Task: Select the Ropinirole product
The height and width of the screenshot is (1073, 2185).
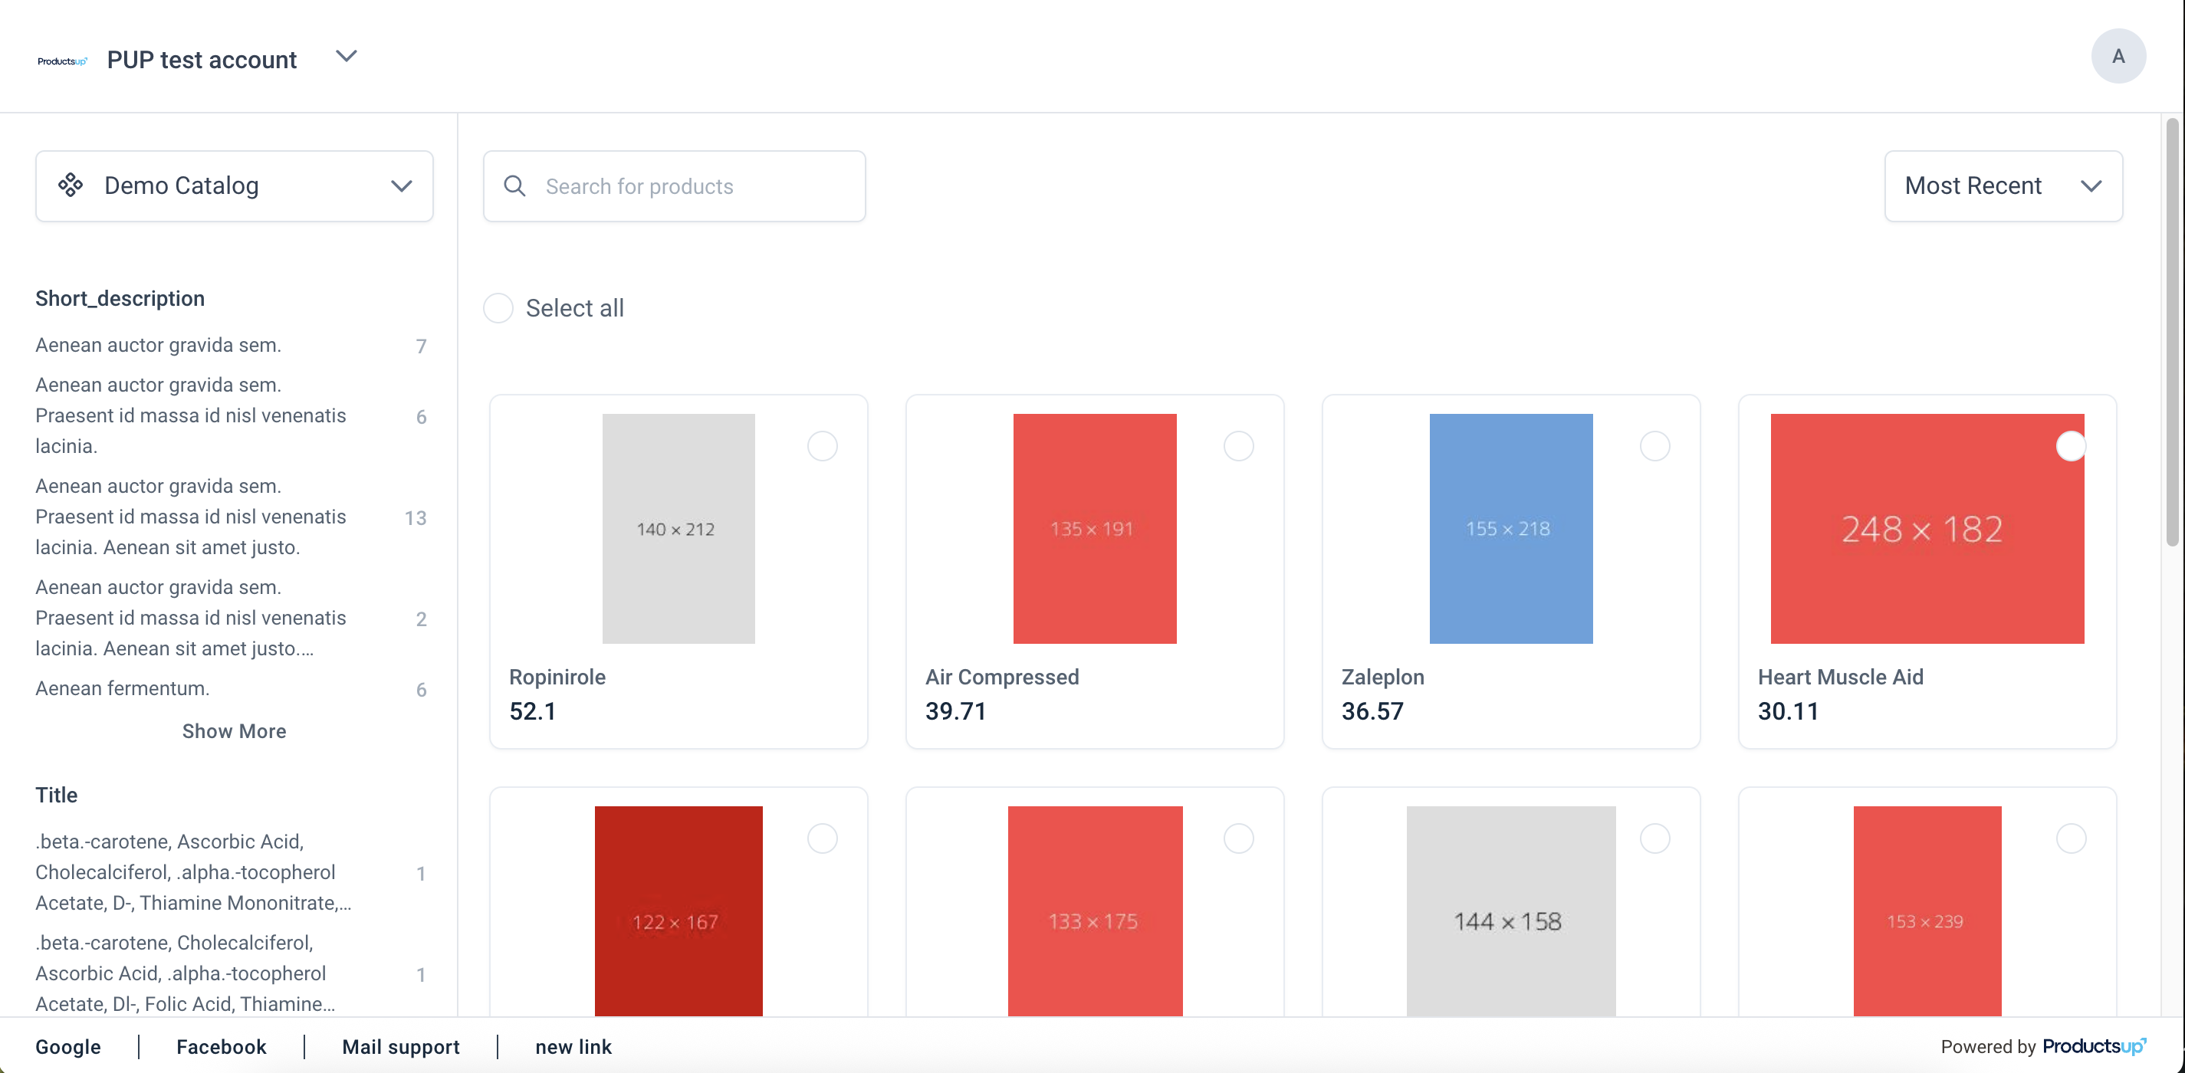Action: pyautogui.click(x=822, y=445)
